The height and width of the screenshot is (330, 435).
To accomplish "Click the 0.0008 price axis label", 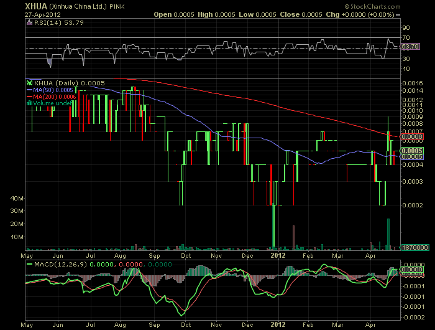I will (x=412, y=123).
